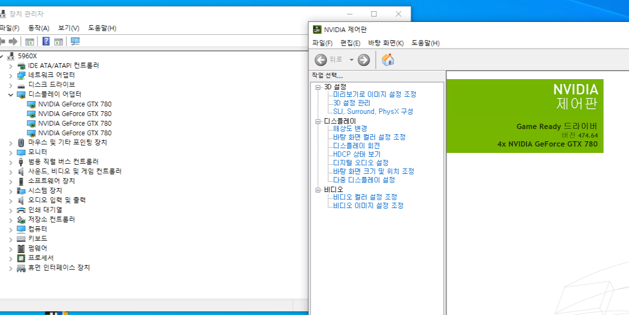This screenshot has height=315, width=629.
Task: Open 파일(F) menu in NVIDIA Control Panel
Action: point(322,43)
